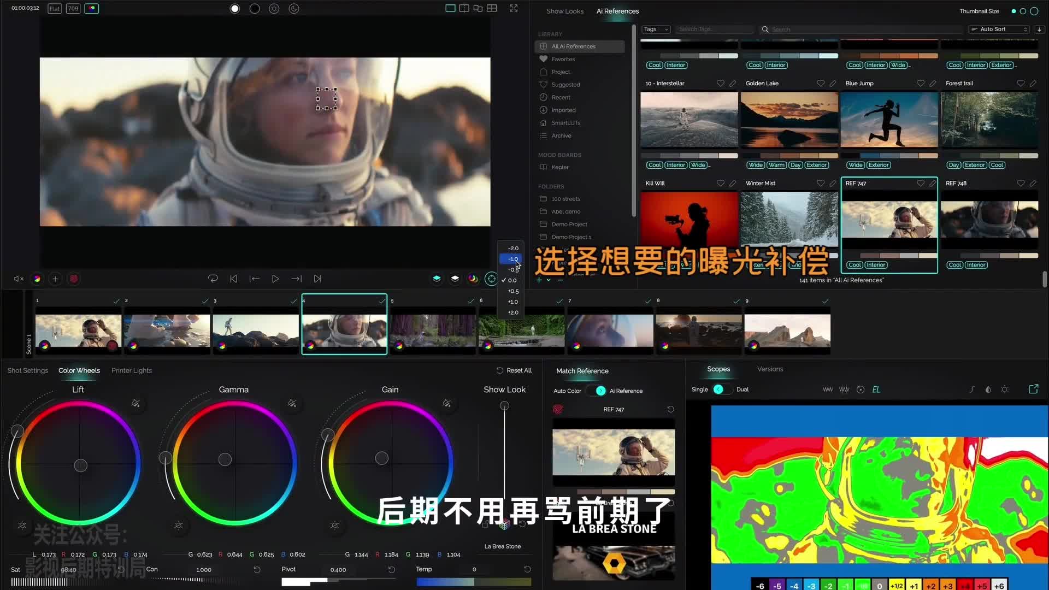Open the Favorites library item
Image resolution: width=1049 pixels, height=590 pixels.
pos(563,60)
